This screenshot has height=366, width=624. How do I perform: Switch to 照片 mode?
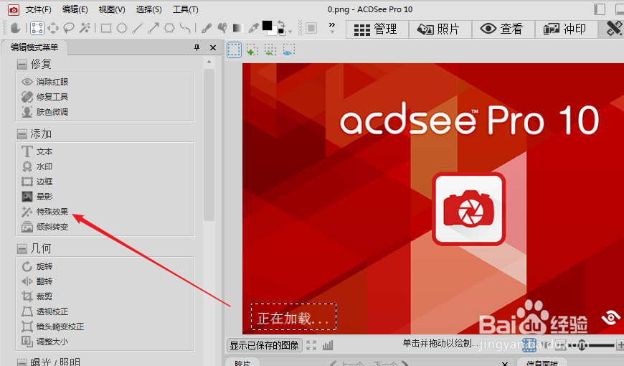440,29
